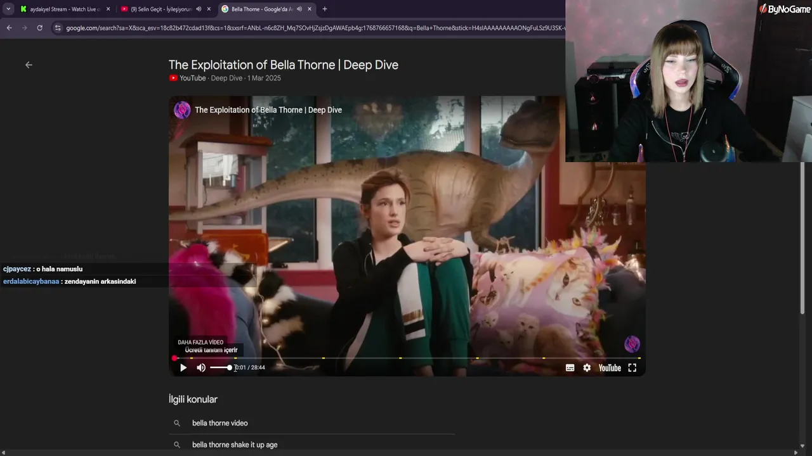The width and height of the screenshot is (812, 456).
Task: Click the channel watermark in video corner
Action: pos(632,344)
